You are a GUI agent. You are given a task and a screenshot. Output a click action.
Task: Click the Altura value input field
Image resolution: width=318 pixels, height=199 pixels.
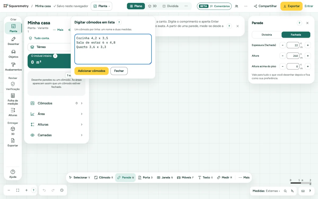pos(293,56)
